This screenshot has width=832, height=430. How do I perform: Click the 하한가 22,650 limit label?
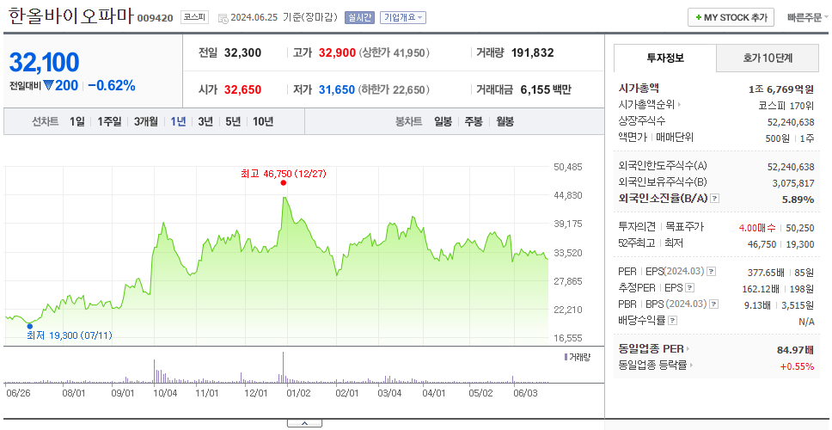click(395, 89)
